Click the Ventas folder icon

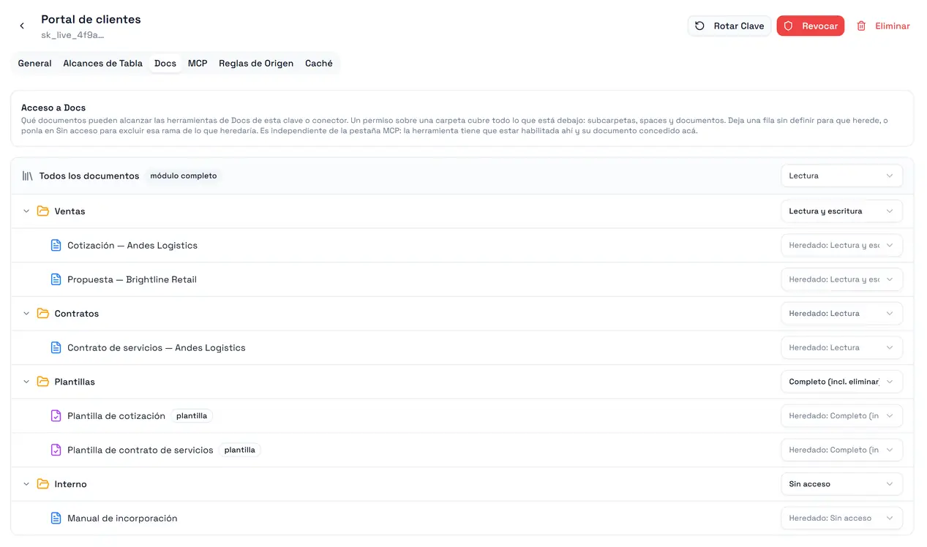[x=43, y=211]
